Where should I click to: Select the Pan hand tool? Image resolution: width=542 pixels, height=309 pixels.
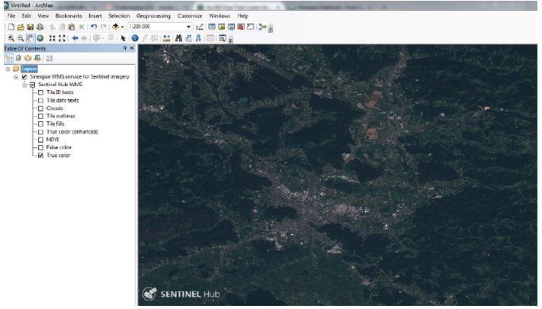coord(30,37)
